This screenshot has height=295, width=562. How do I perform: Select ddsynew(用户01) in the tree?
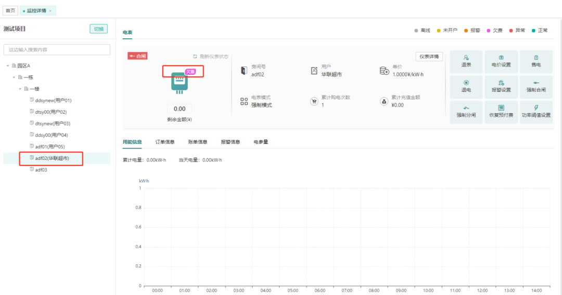click(53, 100)
